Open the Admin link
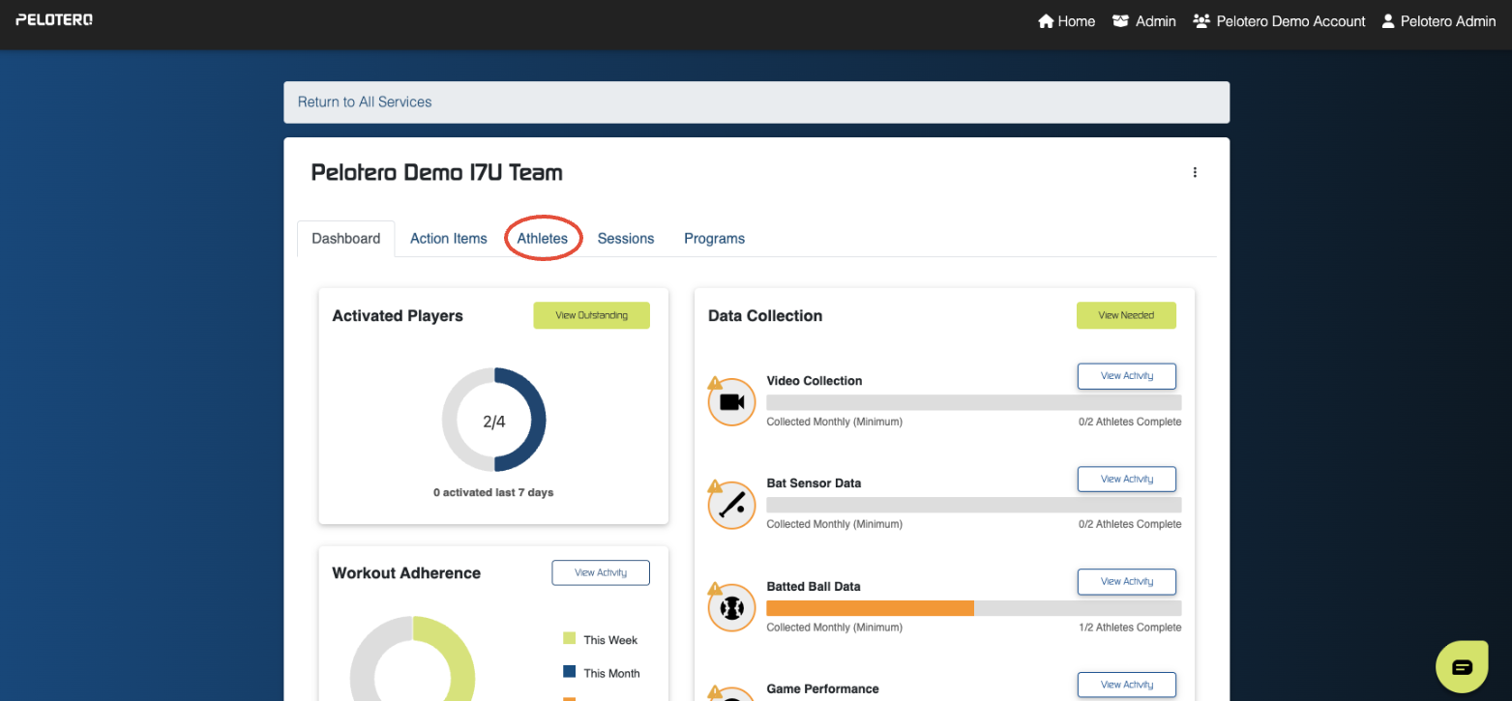1512x701 pixels. (x=1143, y=21)
